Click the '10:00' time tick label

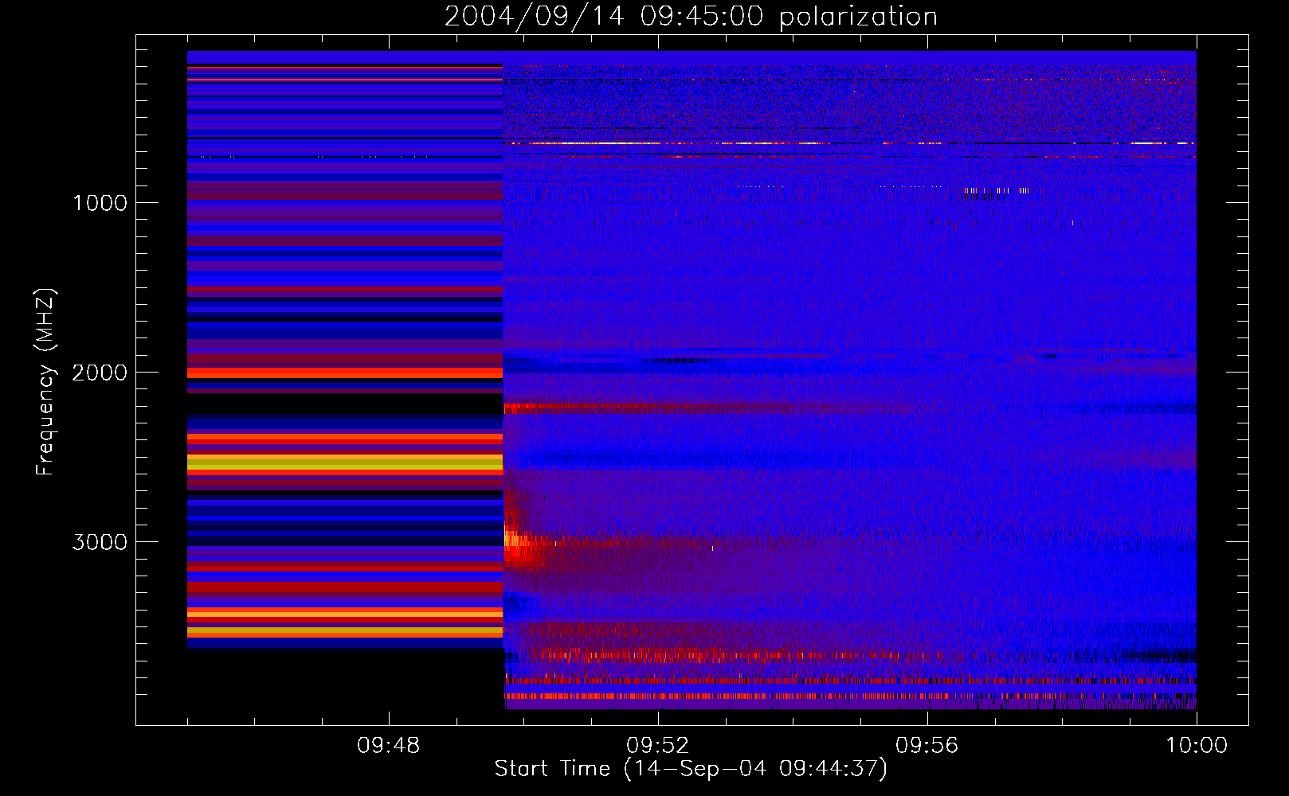[x=1197, y=746]
